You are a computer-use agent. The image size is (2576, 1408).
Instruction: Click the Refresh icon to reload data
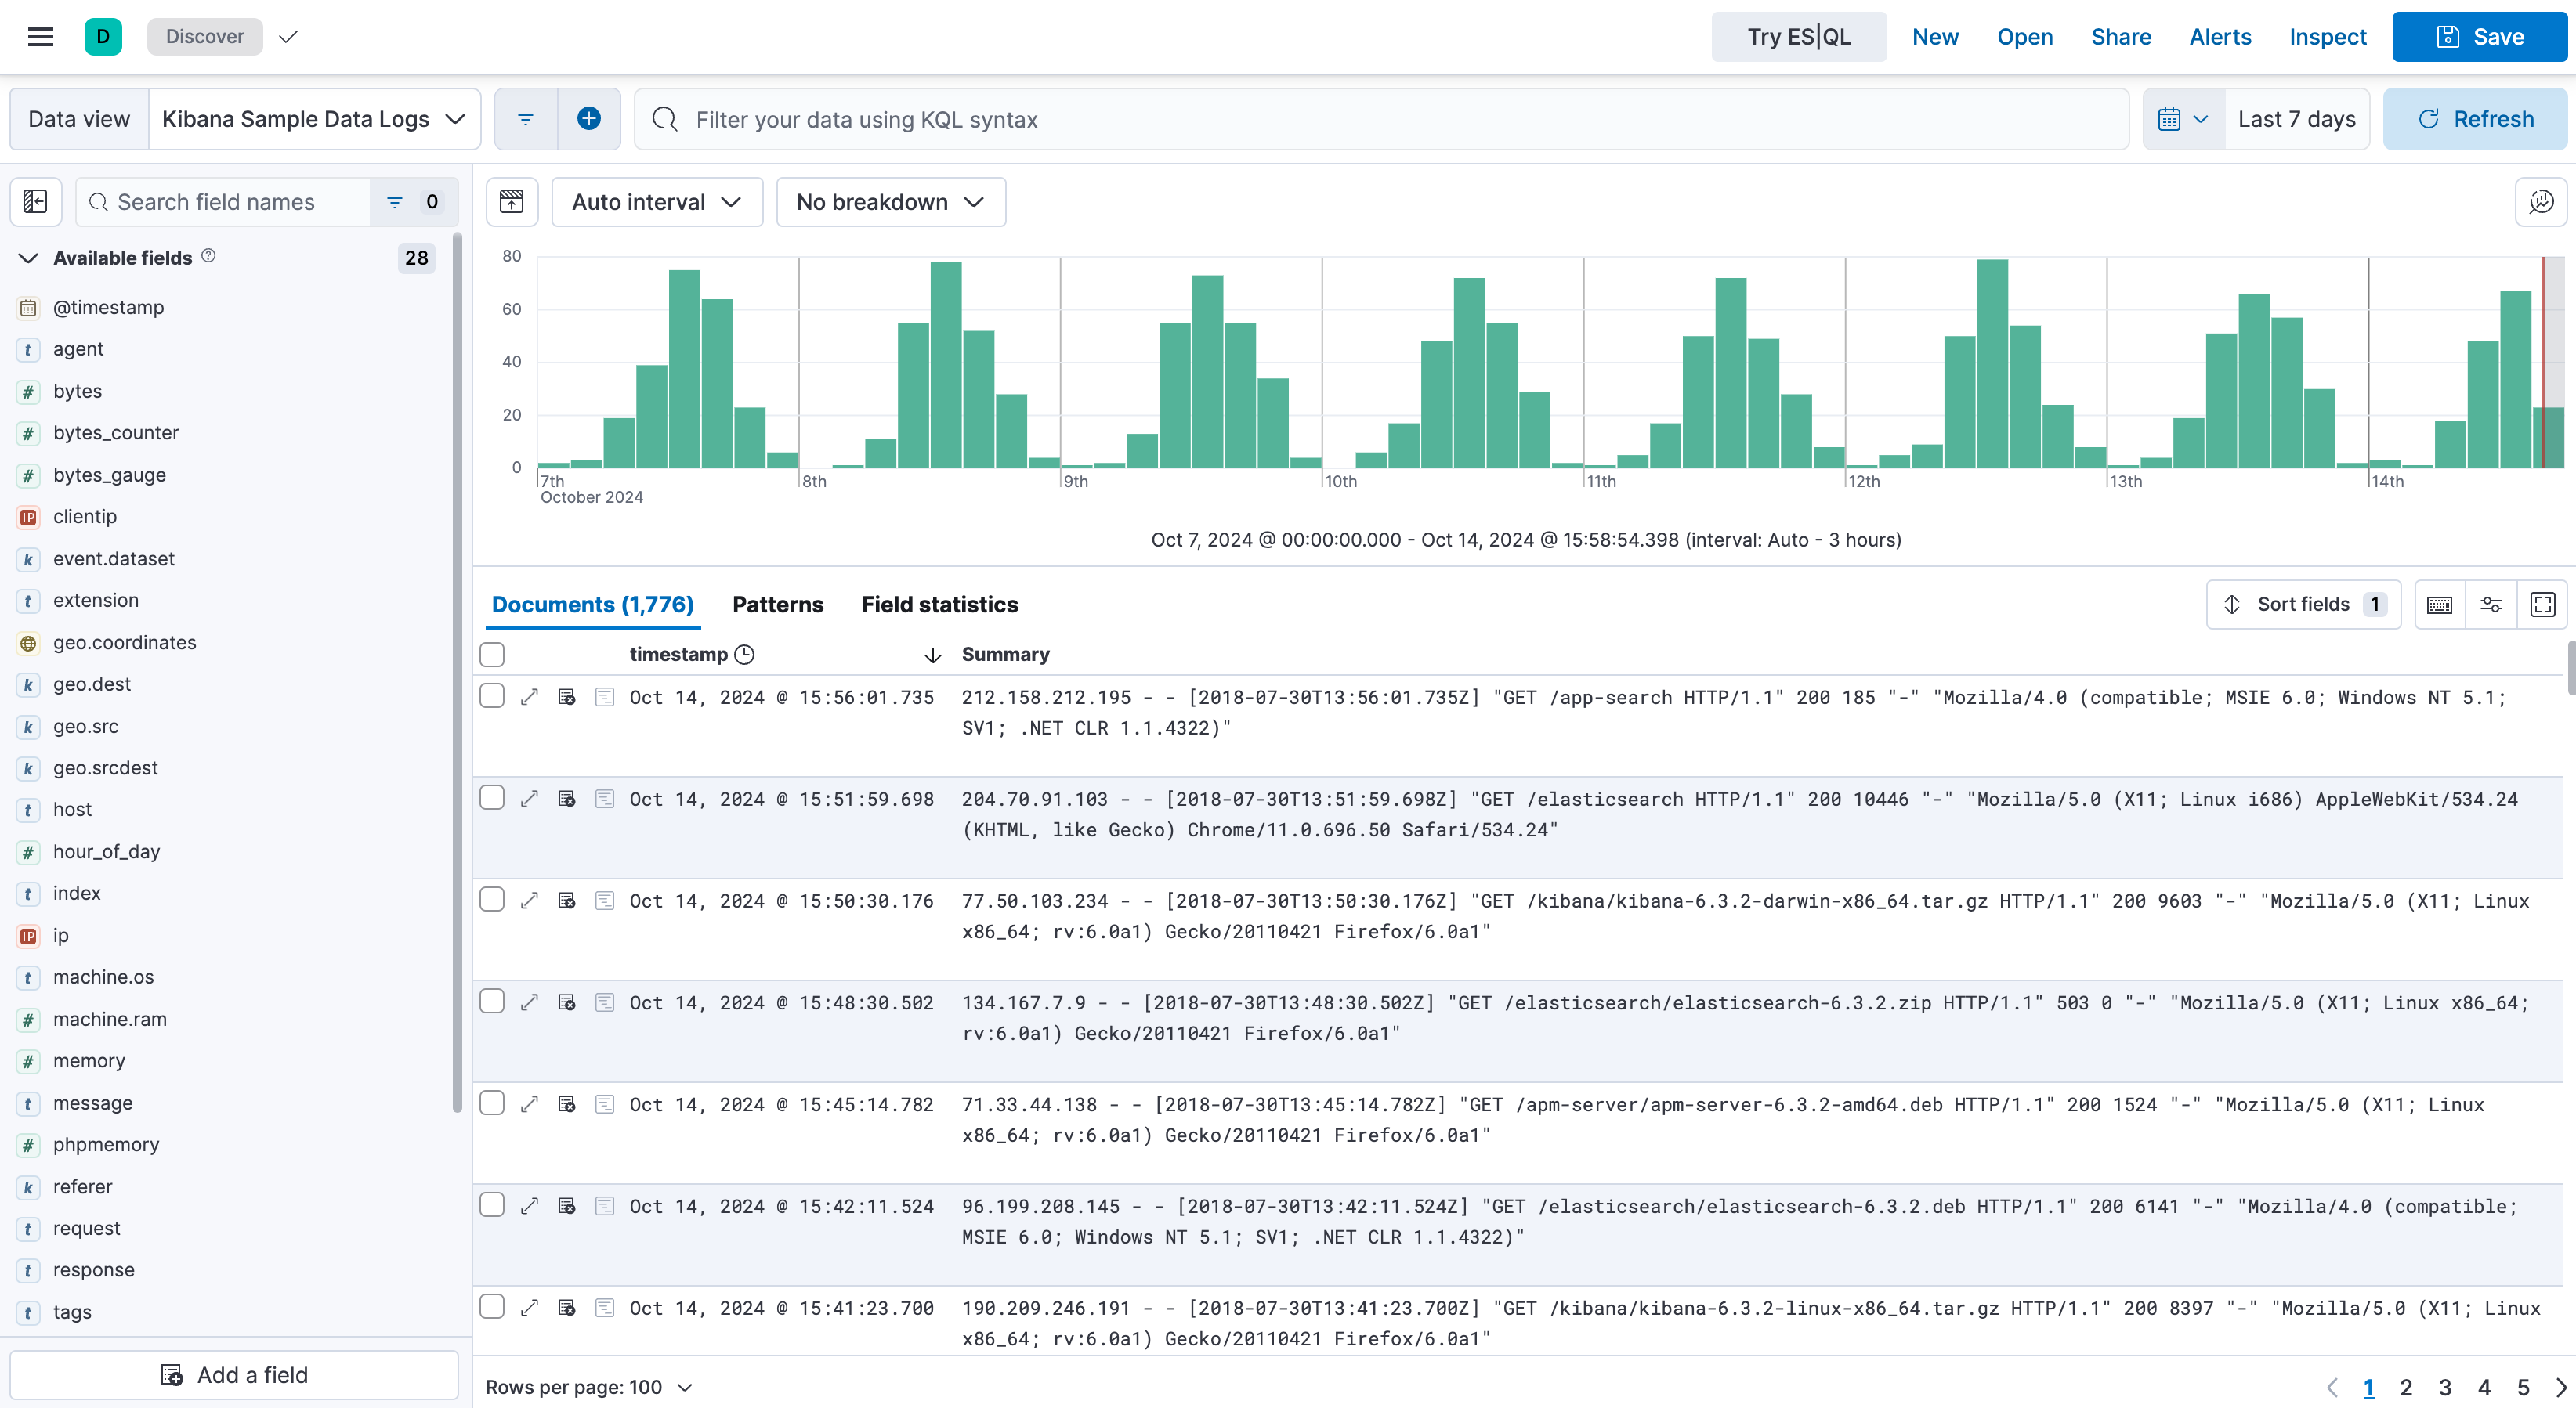pyautogui.click(x=2429, y=118)
